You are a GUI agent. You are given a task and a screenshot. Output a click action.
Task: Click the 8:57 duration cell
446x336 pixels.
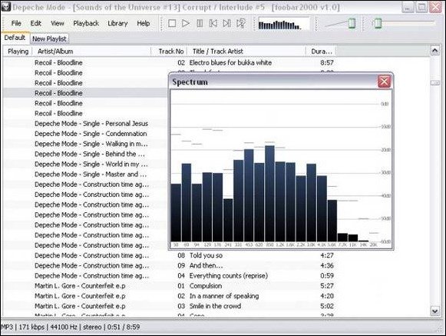click(327, 63)
